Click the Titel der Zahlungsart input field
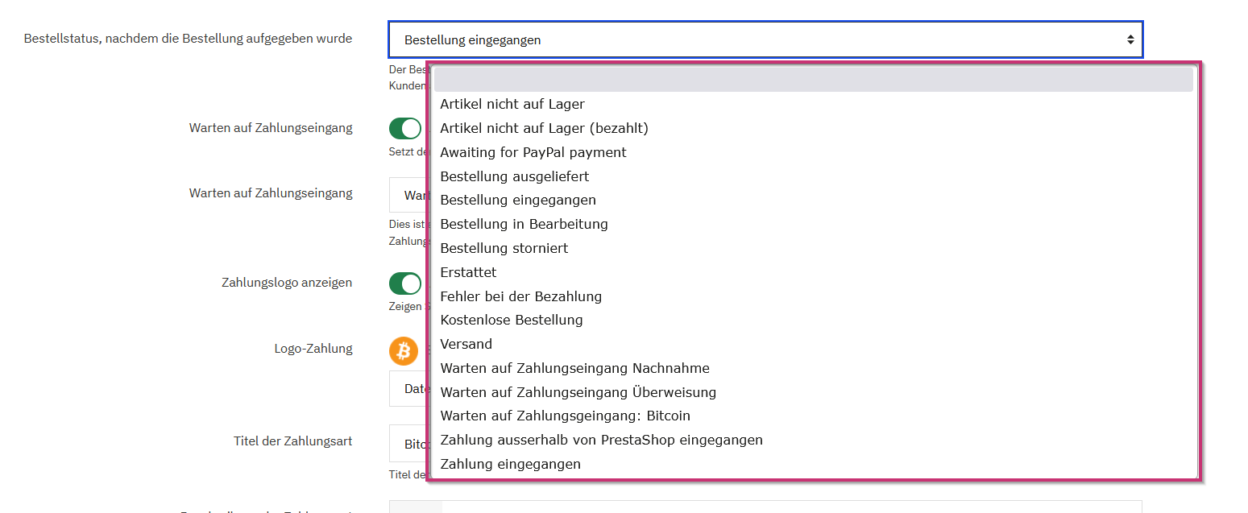The image size is (1248, 513). 408,444
